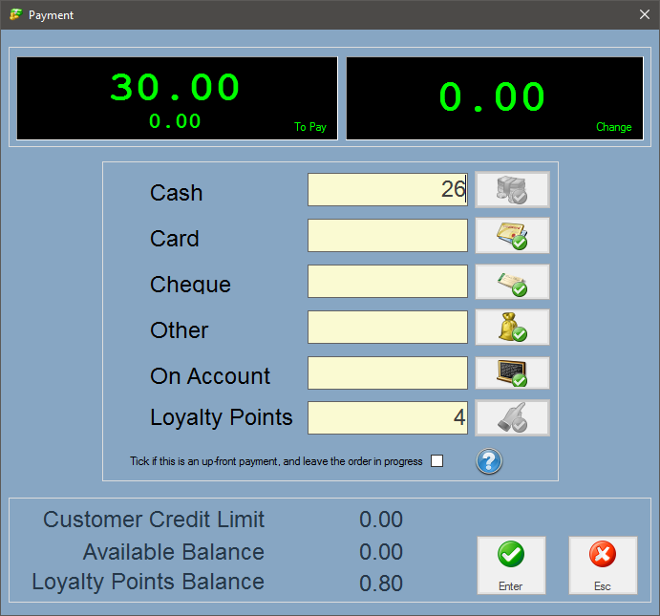Select the Cheque amount input field
660x616 pixels.
click(387, 282)
